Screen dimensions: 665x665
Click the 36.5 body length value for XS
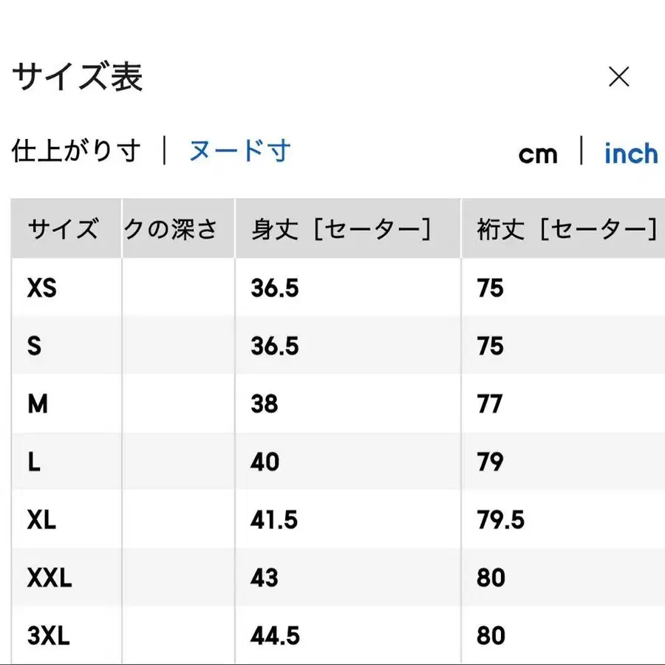(273, 289)
